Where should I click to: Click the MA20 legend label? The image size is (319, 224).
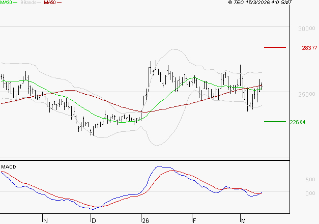coord(5,3)
